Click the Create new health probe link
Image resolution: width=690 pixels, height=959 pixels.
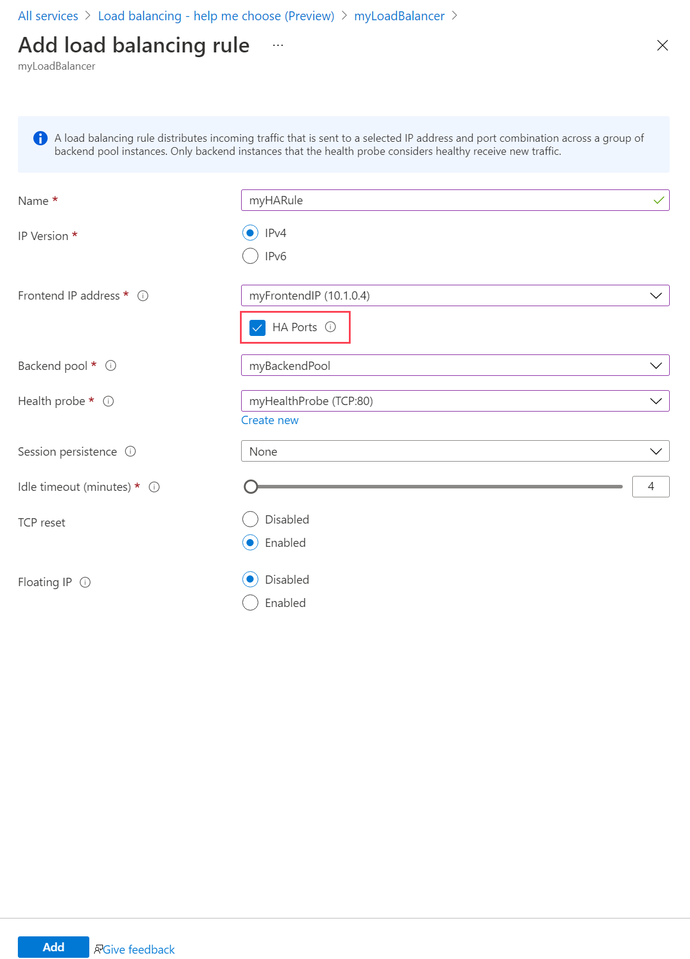point(270,420)
